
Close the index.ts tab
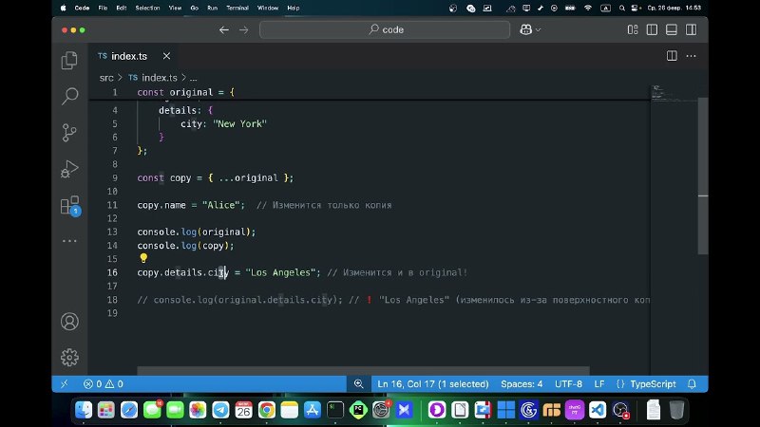[x=166, y=56]
